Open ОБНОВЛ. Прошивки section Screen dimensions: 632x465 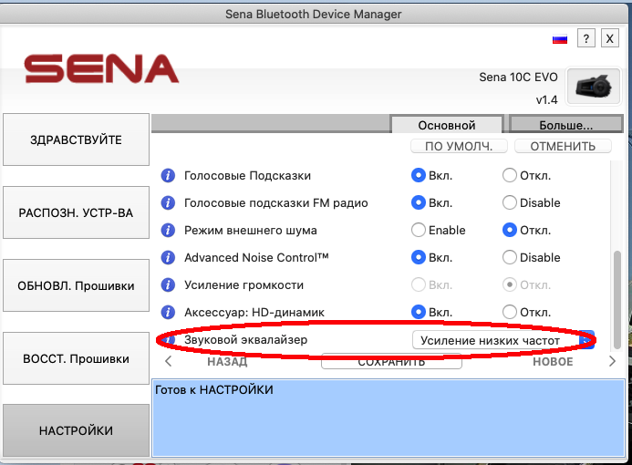click(x=76, y=285)
